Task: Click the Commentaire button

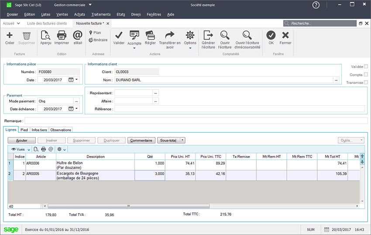Action: click(141, 140)
